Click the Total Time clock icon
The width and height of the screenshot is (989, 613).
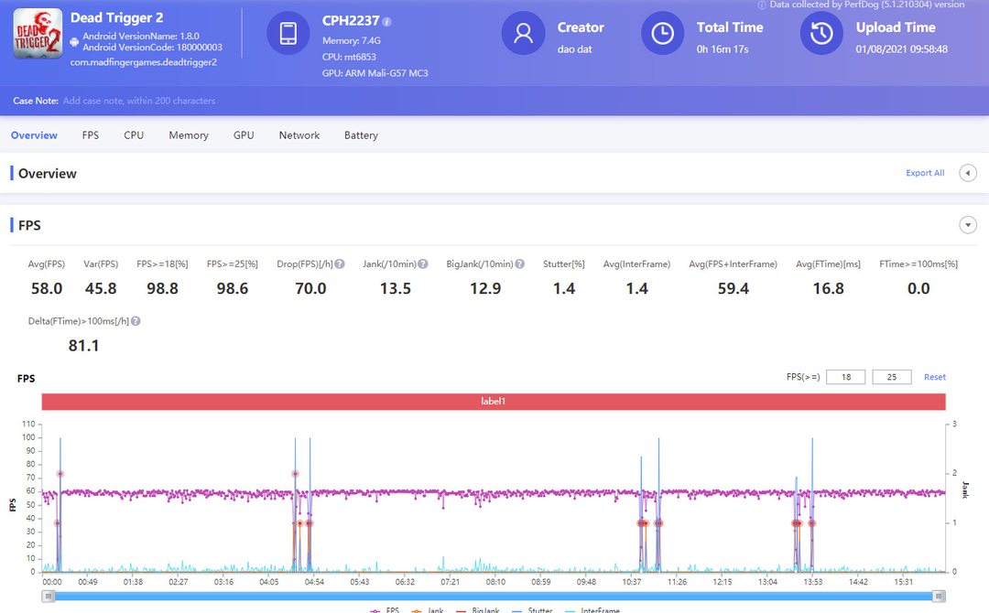pos(662,34)
